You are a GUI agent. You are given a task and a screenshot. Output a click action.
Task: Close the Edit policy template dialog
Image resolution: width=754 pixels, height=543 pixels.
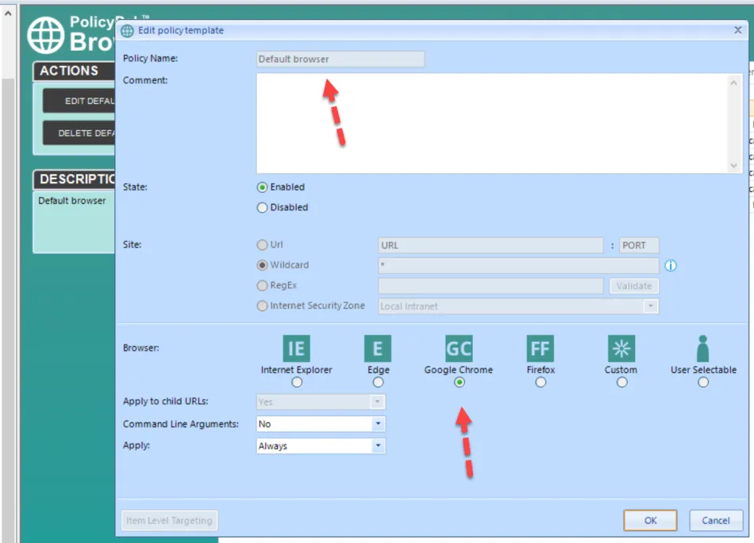pos(737,30)
